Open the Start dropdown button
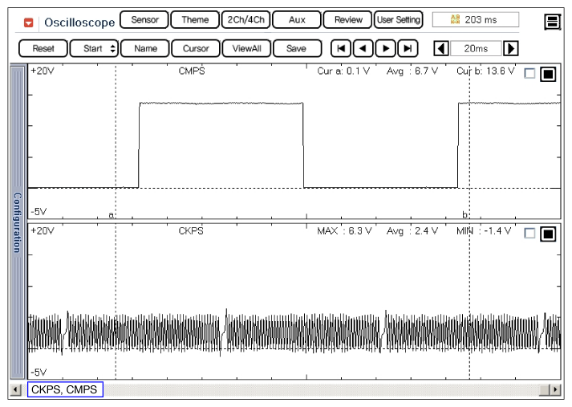Viewport: 572px width, 407px height. 95,48
